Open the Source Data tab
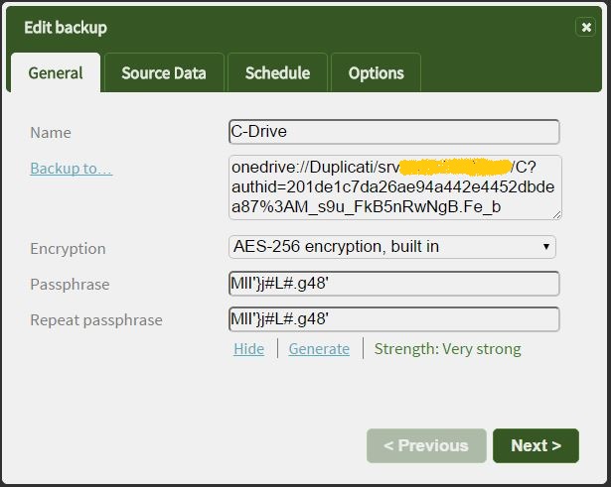The width and height of the screenshot is (611, 487). tap(164, 72)
